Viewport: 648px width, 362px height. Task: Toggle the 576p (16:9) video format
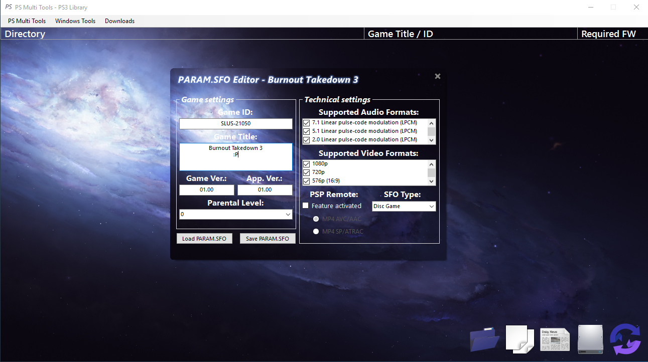point(306,180)
